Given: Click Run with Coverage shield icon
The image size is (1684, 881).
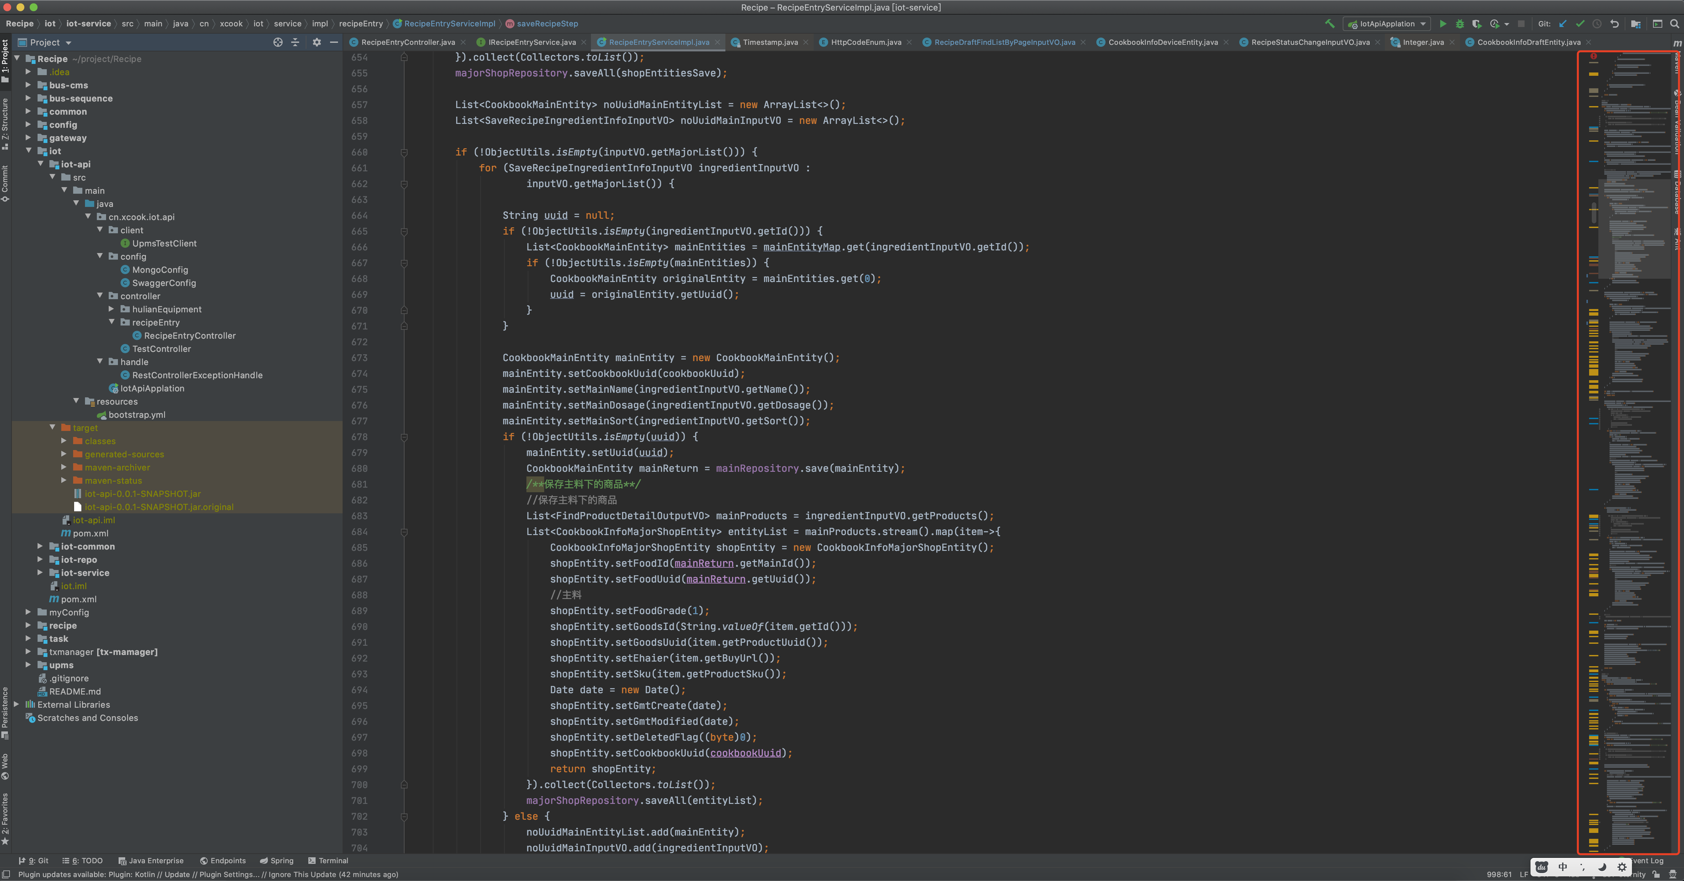Looking at the screenshot, I should pyautogui.click(x=1477, y=23).
